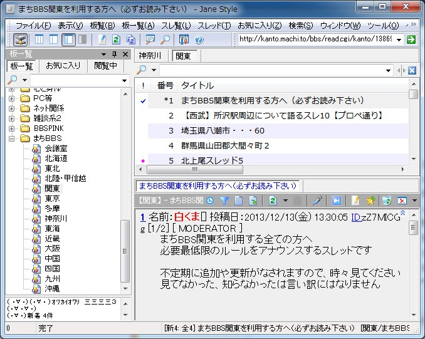Click the multi-page blue refresh-all icon

131,39
